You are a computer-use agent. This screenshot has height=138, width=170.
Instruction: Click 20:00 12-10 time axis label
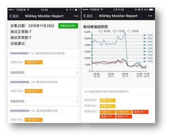(97, 75)
